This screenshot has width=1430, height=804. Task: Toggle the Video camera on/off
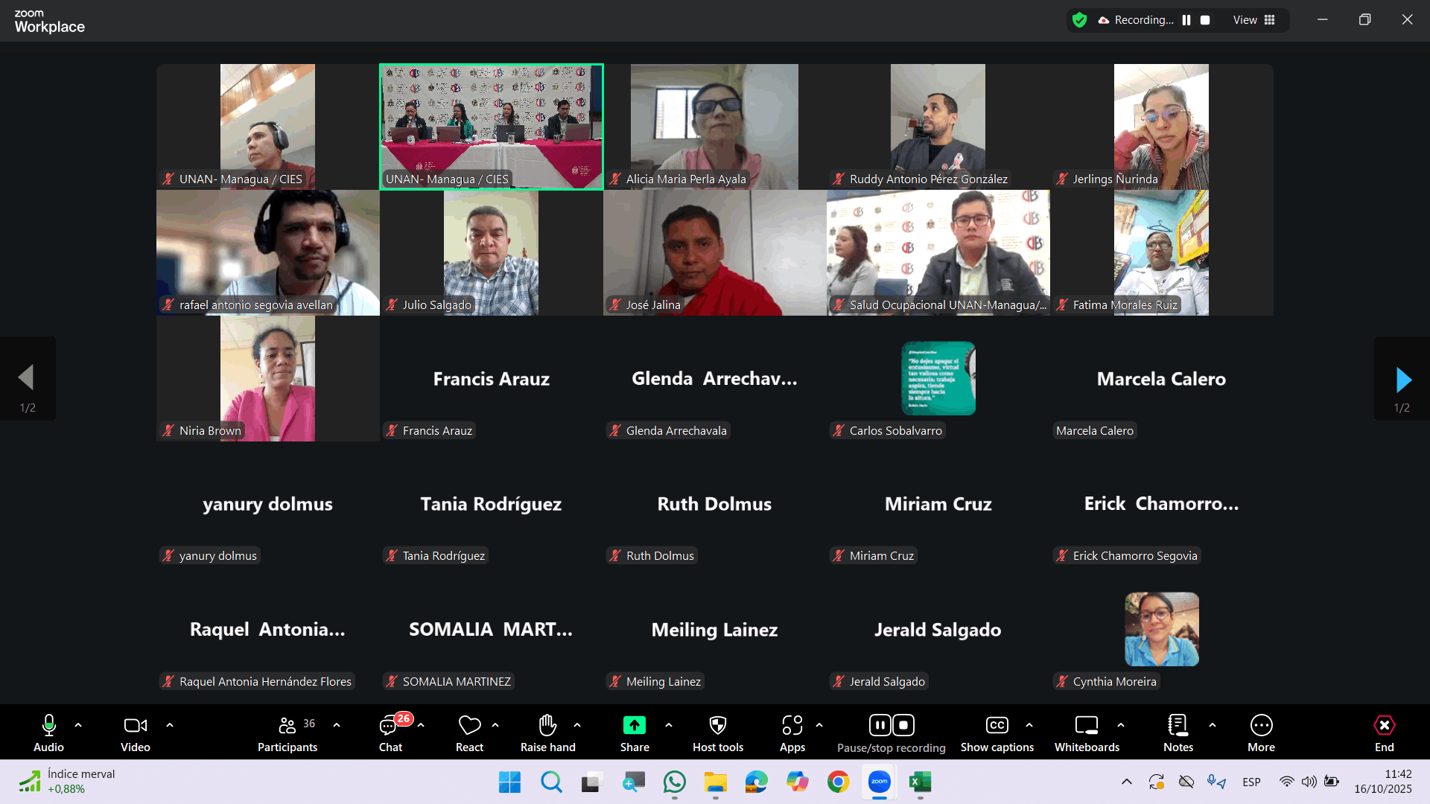tap(135, 725)
